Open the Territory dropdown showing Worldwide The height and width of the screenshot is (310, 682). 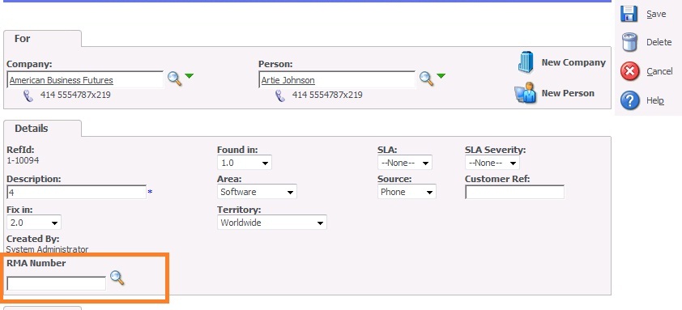click(x=272, y=223)
